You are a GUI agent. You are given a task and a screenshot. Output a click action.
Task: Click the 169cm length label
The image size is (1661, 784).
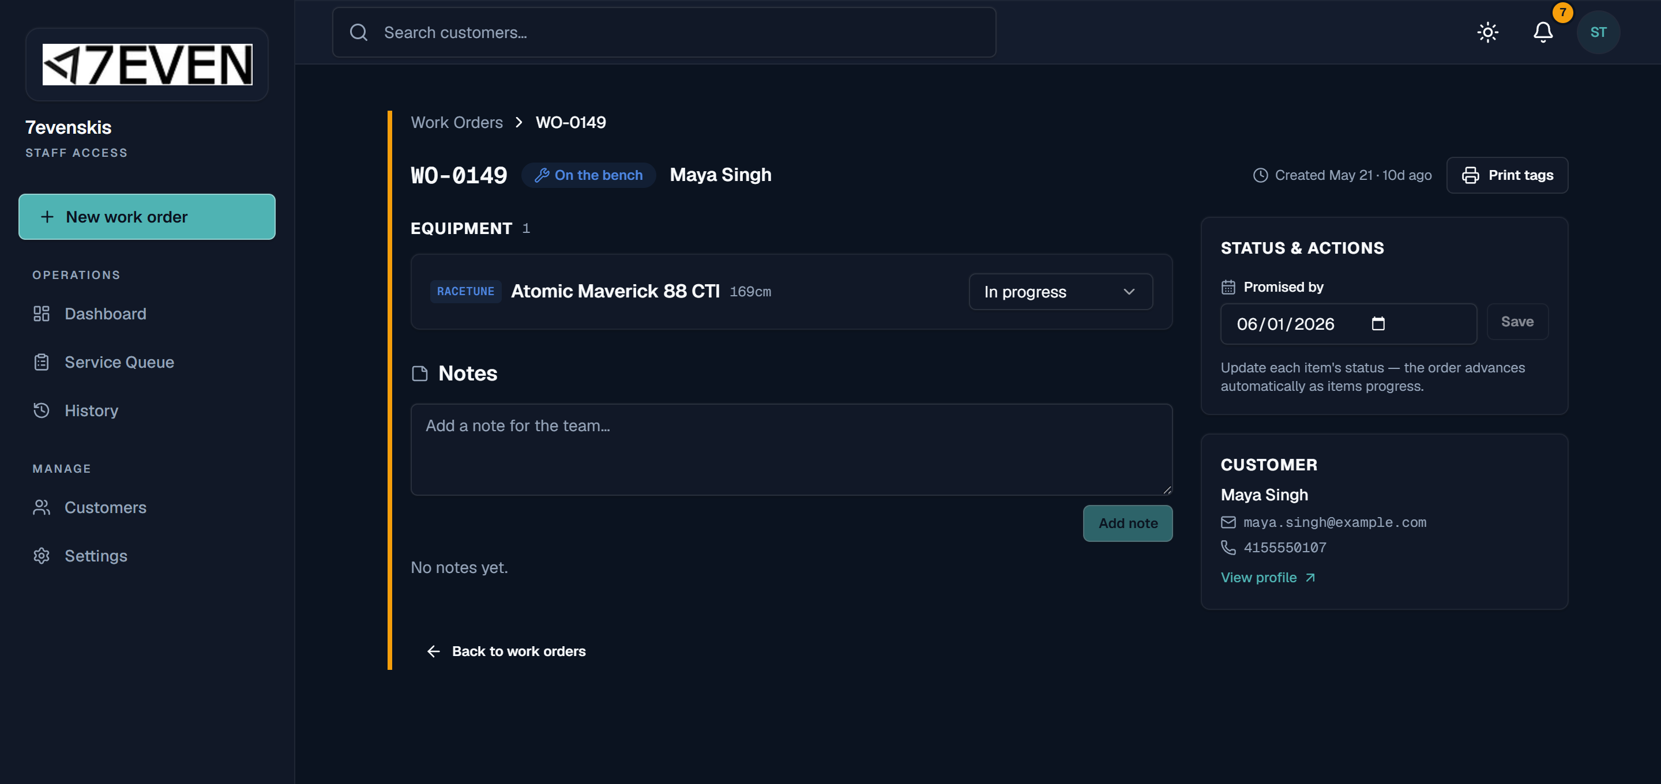(x=750, y=292)
